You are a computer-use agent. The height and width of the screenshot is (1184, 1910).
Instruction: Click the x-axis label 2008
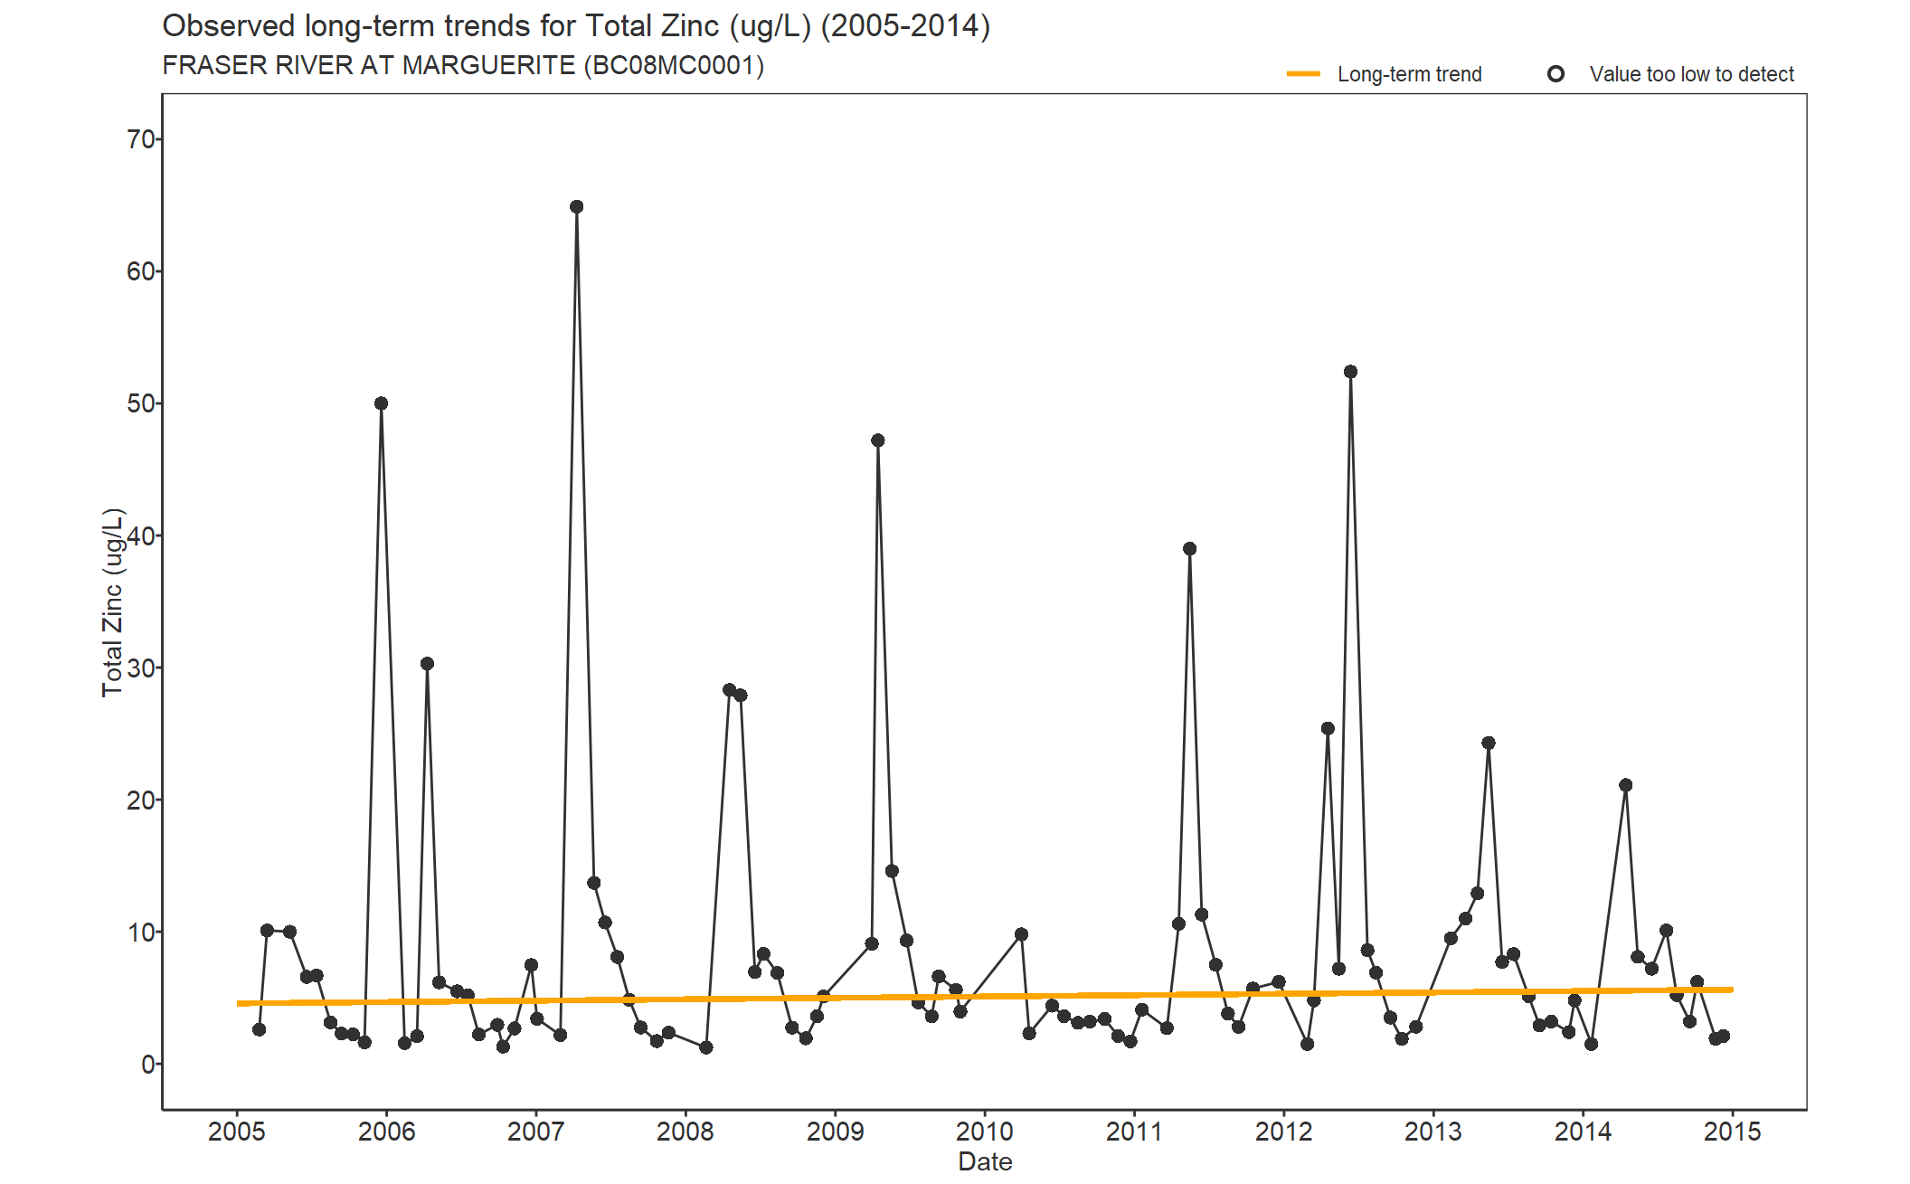686,1132
